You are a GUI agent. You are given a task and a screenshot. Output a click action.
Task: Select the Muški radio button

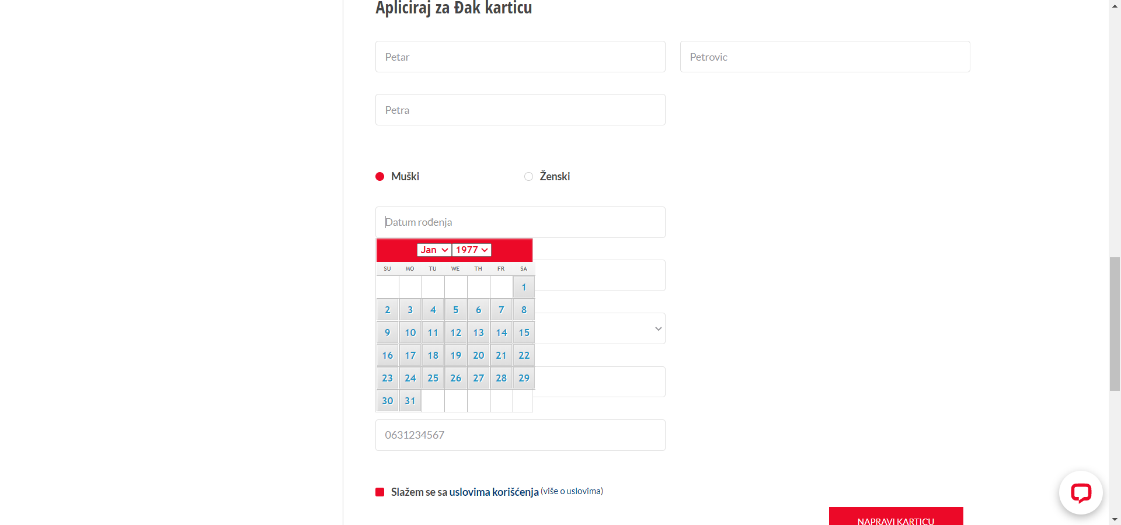(x=380, y=177)
